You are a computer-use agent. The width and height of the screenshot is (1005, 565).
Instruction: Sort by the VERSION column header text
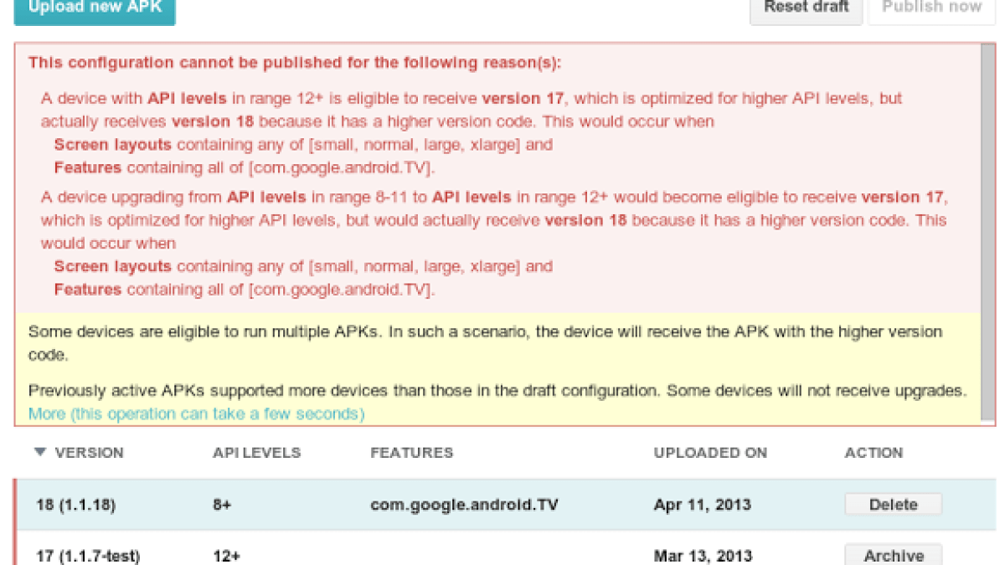point(89,453)
